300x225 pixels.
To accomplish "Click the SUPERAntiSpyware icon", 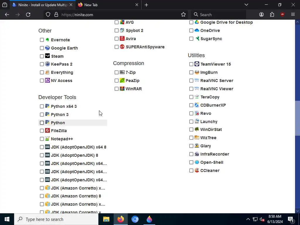I will pyautogui.click(x=122, y=47).
